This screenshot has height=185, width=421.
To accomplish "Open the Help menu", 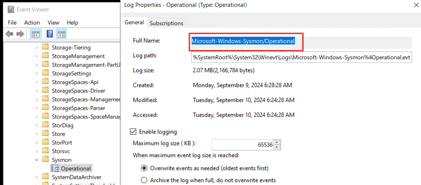I will click(72, 23).
